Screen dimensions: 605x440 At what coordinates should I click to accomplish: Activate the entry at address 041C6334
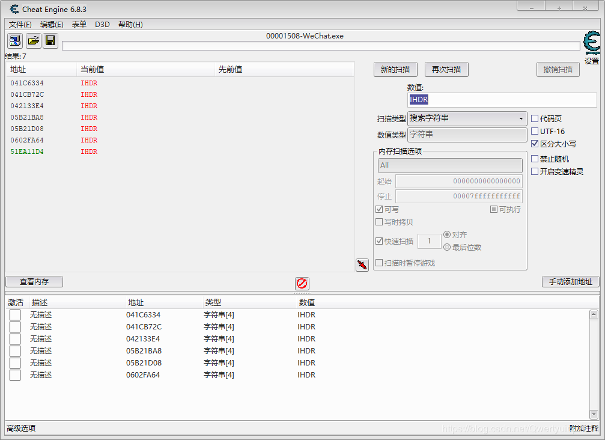[15, 315]
